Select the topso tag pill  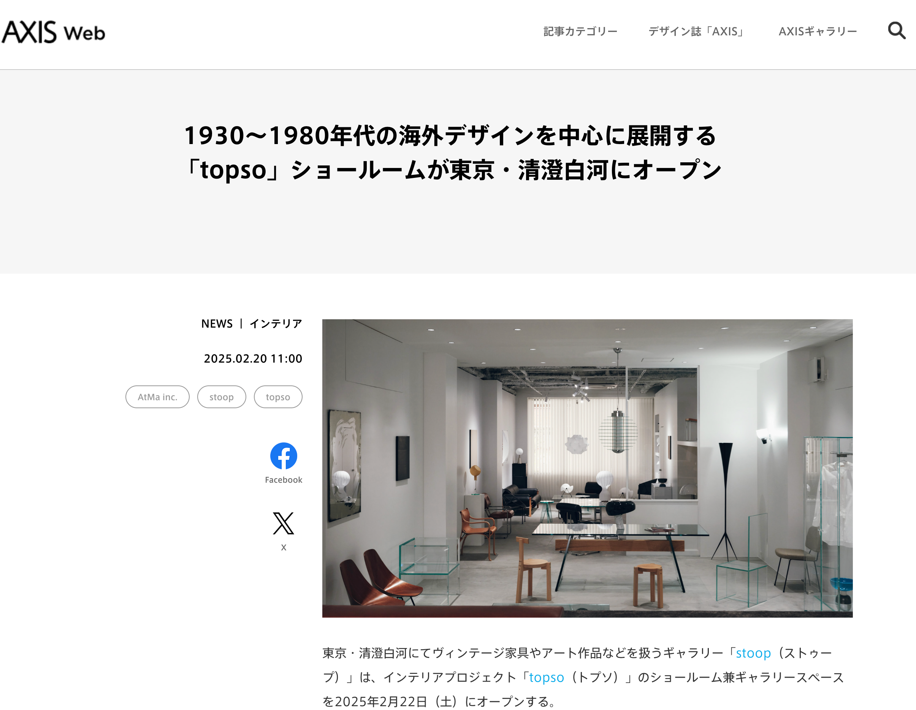(x=278, y=397)
